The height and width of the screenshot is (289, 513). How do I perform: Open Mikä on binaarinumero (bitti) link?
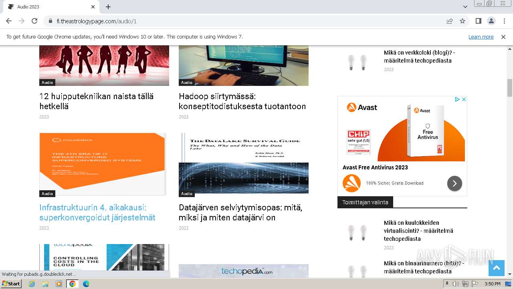(x=424, y=267)
